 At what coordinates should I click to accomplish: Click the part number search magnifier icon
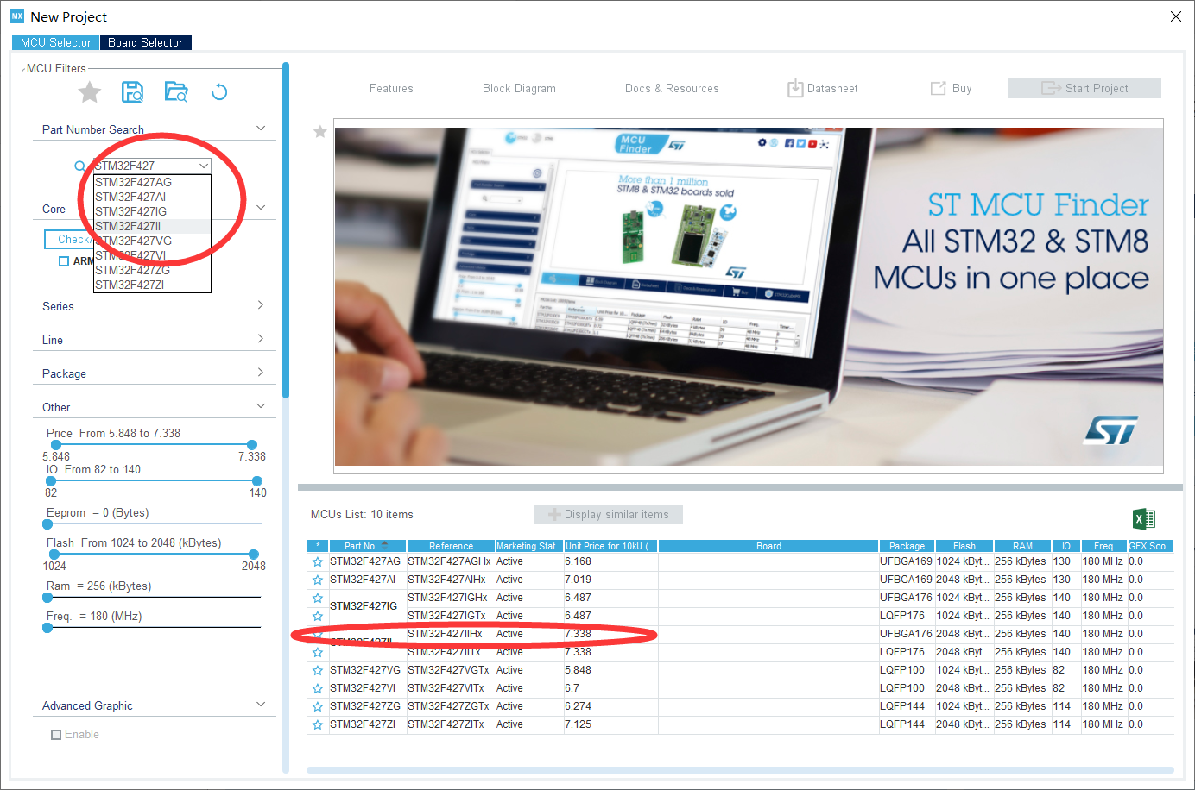point(80,166)
